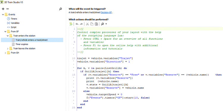Select Train leaves the station folder label
223x111 pixels.
pyautogui.click(x=24, y=49)
